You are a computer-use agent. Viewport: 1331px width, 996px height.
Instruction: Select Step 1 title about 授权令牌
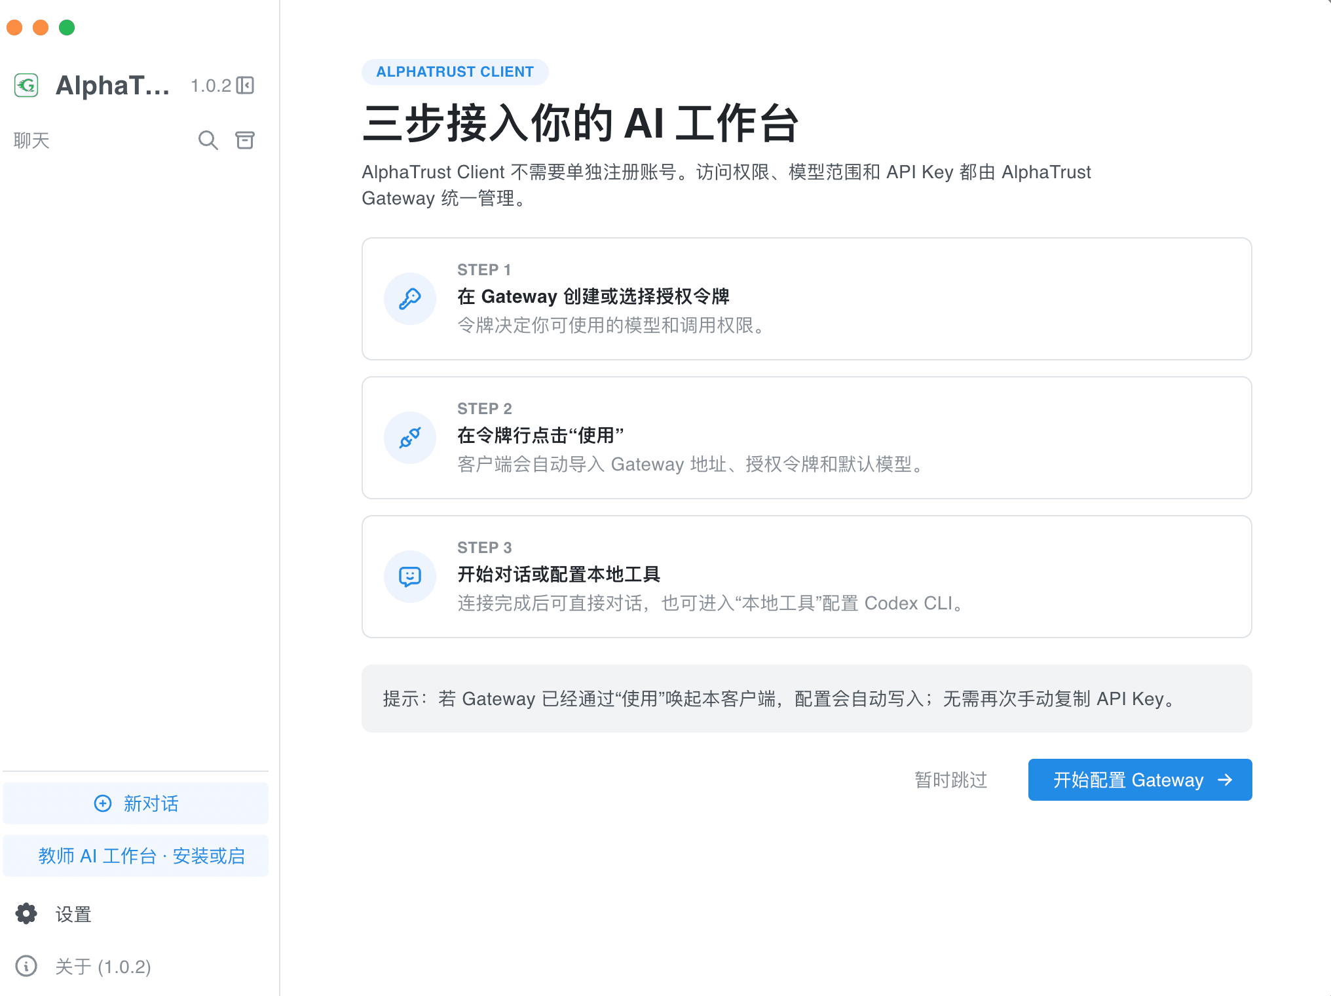(x=593, y=296)
